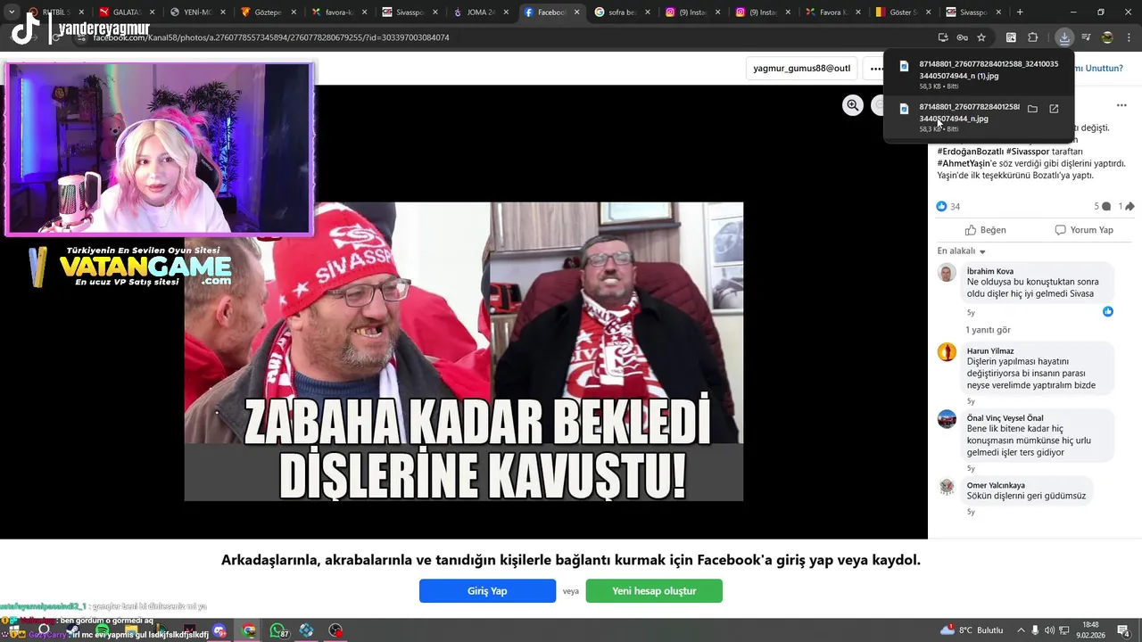Switch to the YENİ-MO browser tab
The image size is (1142, 642).
click(195, 12)
